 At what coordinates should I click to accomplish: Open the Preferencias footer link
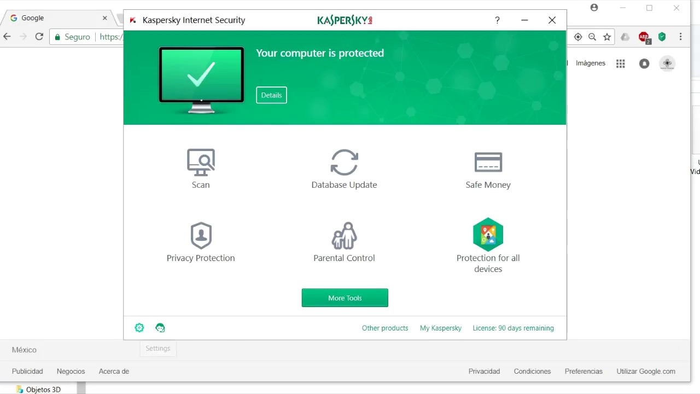tap(584, 371)
